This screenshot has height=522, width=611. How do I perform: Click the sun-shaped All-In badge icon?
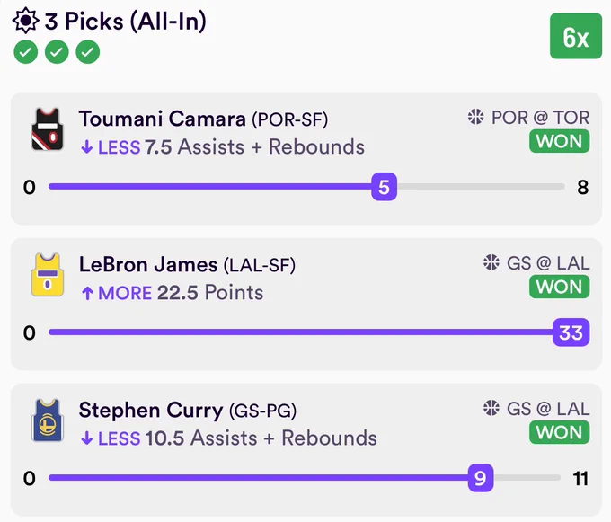coord(25,21)
